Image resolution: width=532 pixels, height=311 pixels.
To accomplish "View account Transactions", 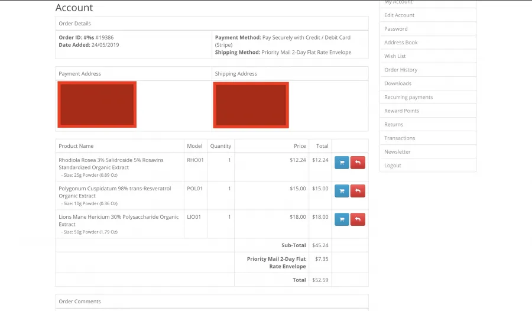I will 400,138.
